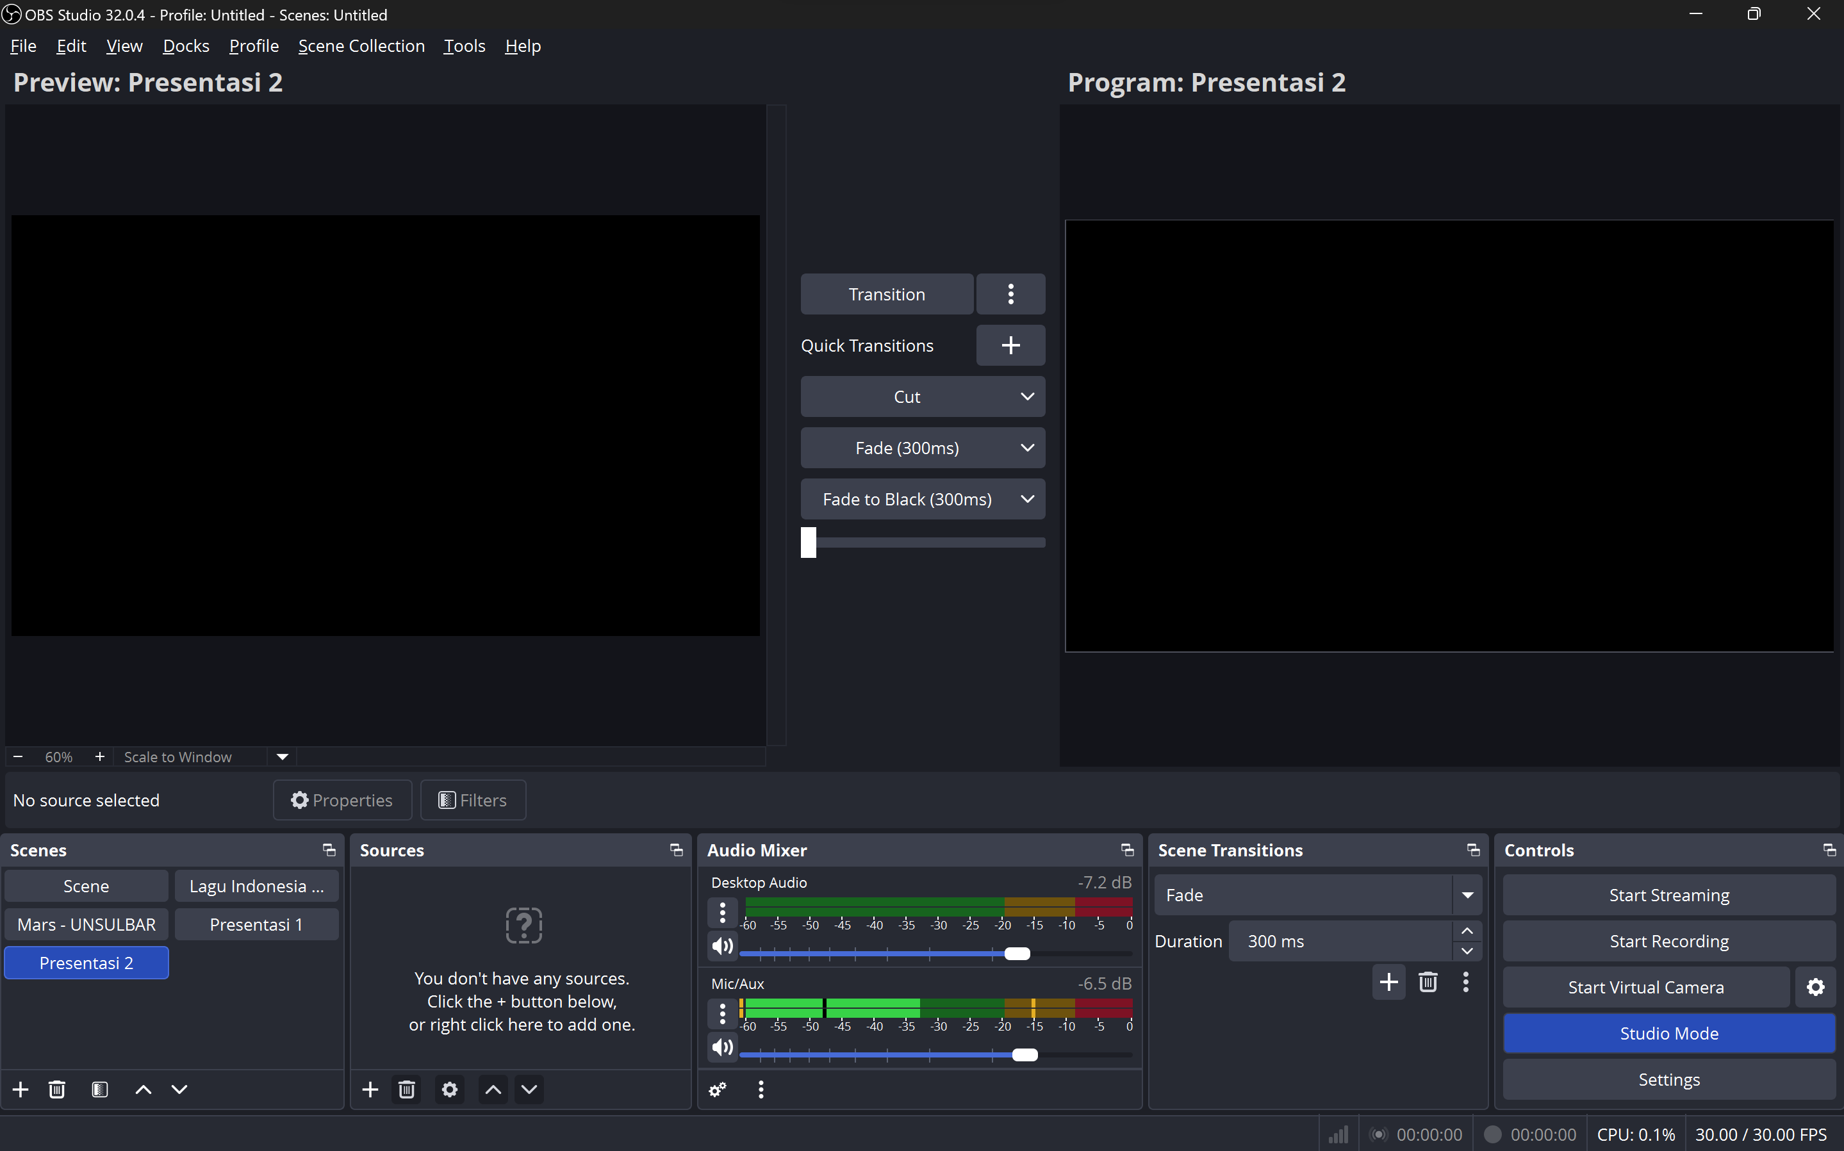
Task: Select the Mars - UNSULBAR scene
Action: point(86,924)
